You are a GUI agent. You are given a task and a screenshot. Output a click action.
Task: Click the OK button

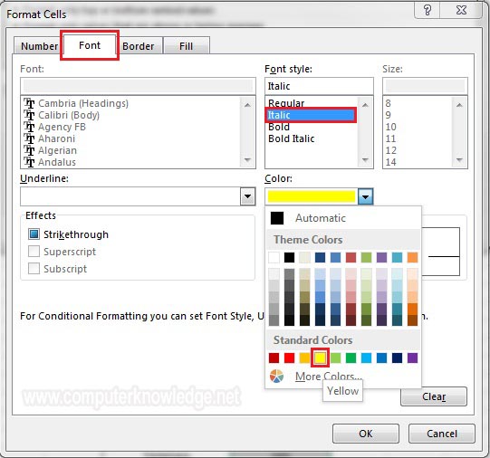pos(366,434)
